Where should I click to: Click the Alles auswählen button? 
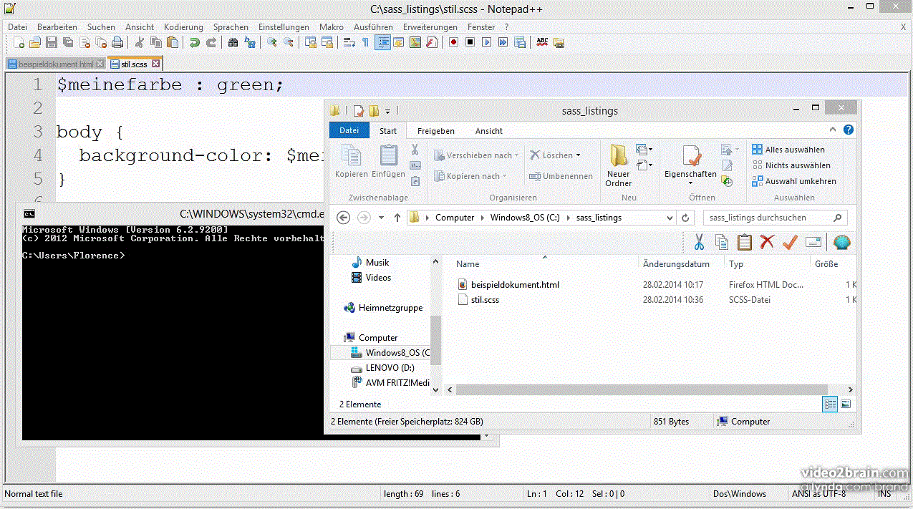pos(788,150)
